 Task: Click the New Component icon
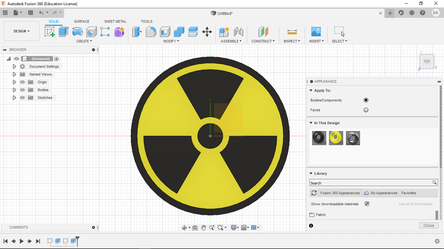[x=224, y=32]
